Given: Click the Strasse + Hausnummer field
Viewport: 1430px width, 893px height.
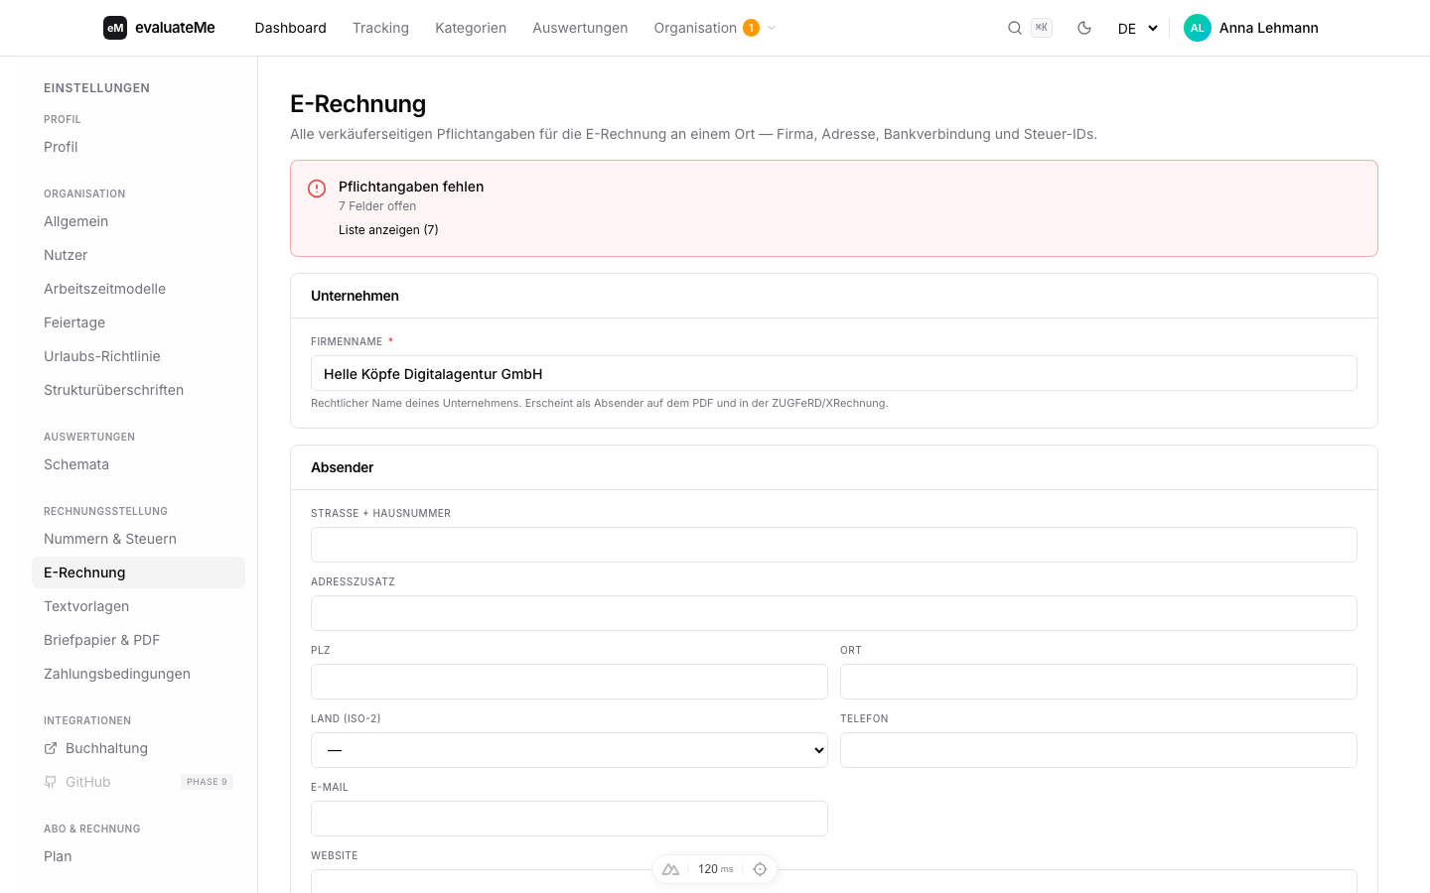Looking at the screenshot, I should coord(834,545).
